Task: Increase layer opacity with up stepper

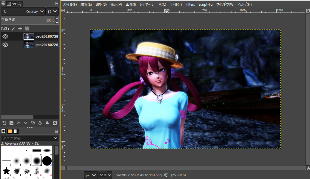Action: click(x=57, y=18)
